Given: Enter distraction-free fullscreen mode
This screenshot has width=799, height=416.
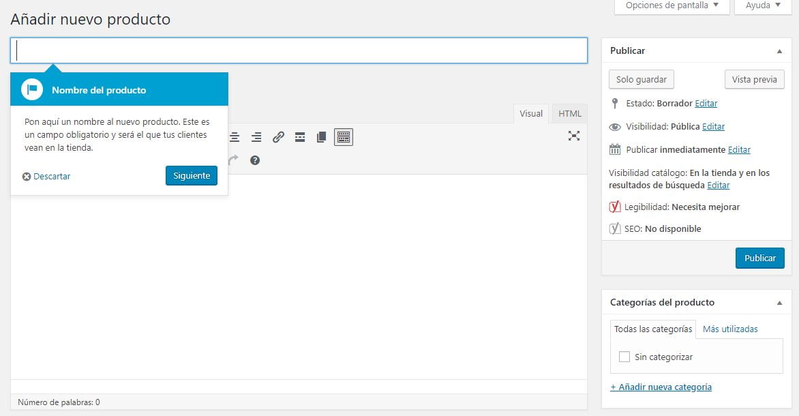Looking at the screenshot, I should 574,136.
